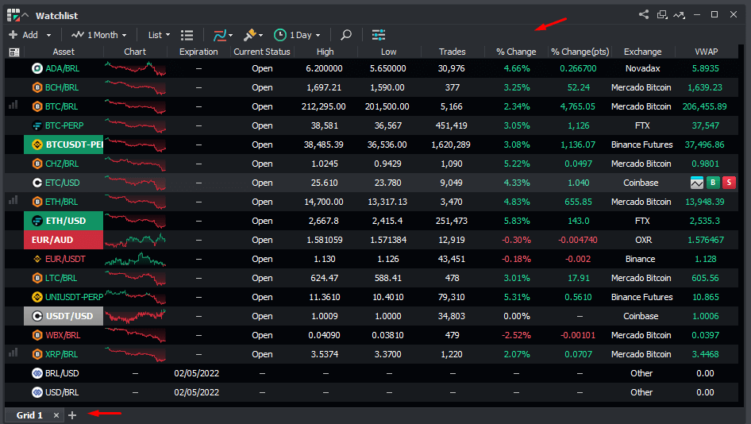751x424 pixels.
Task: Click the chart link icon in title bar
Action: (680, 15)
